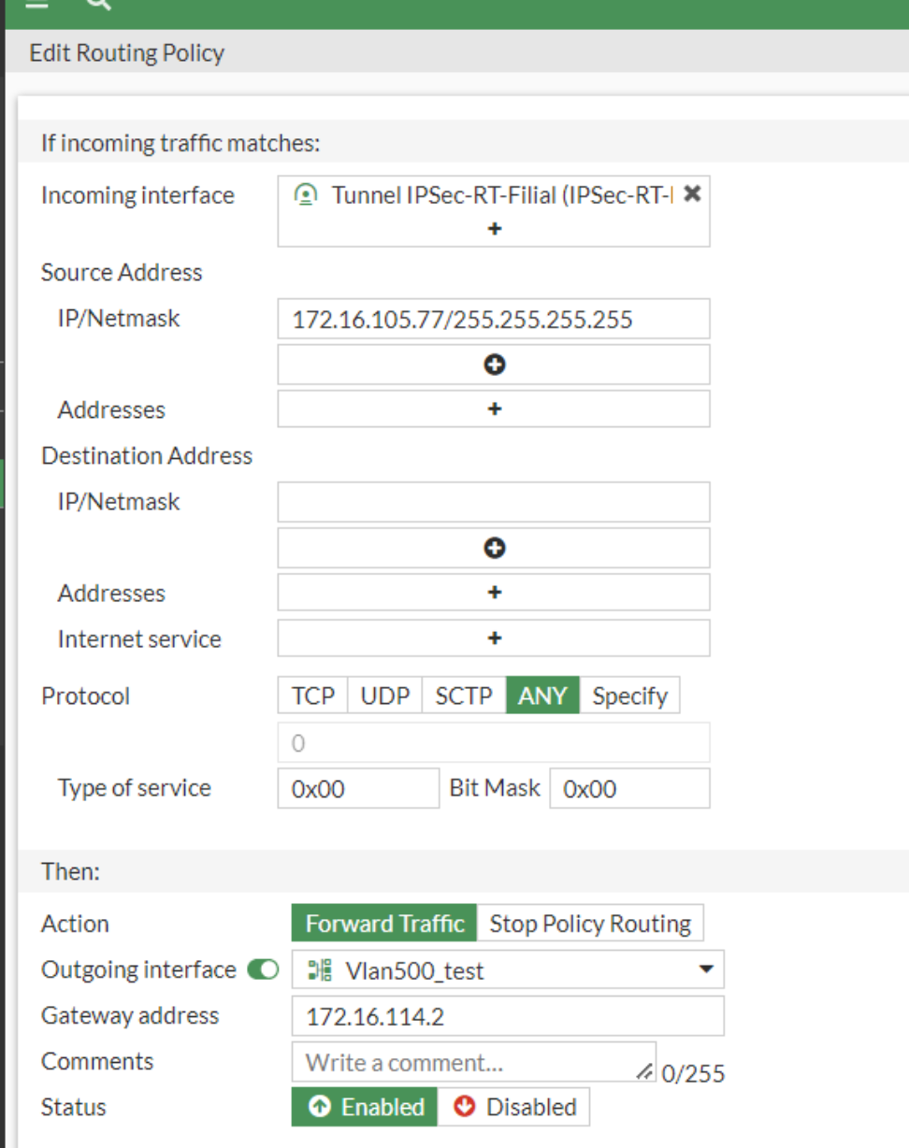This screenshot has width=909, height=1148.
Task: Remove the Tunnel IPSec-RT-Filial incoming interface
Action: point(692,194)
